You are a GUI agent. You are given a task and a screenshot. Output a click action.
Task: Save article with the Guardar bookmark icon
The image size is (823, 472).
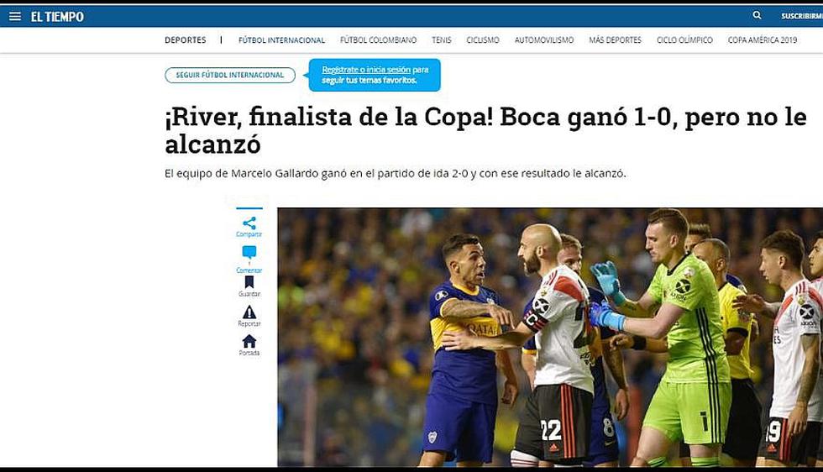[x=249, y=282]
